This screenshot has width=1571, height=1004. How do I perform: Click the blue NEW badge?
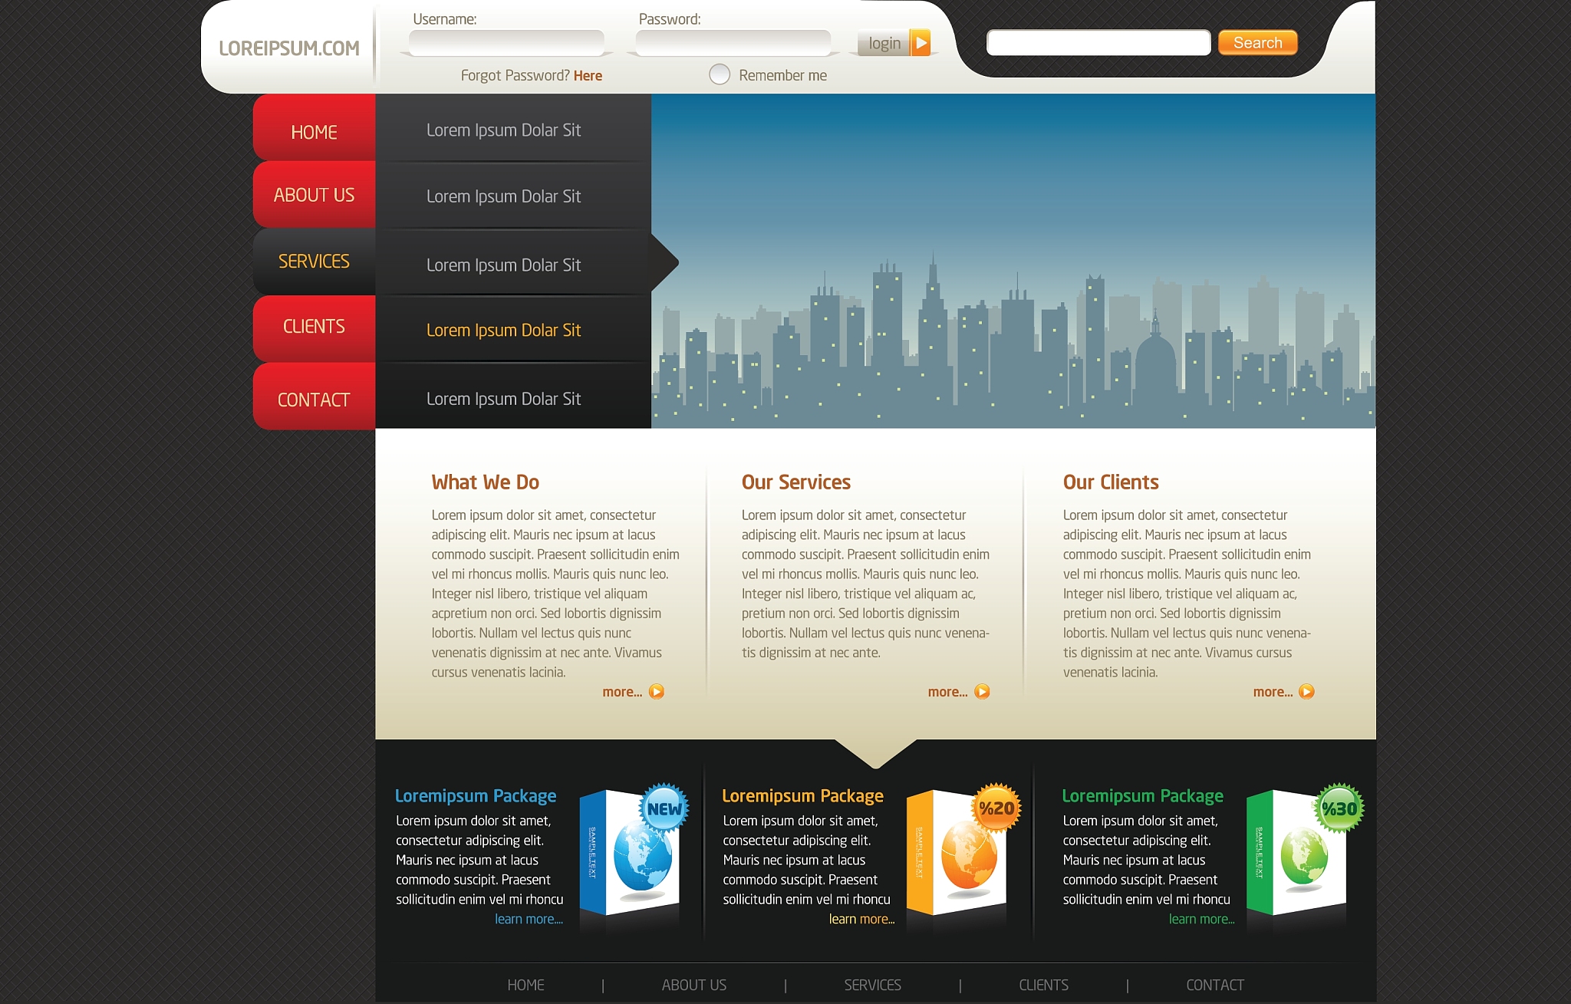[x=664, y=808]
